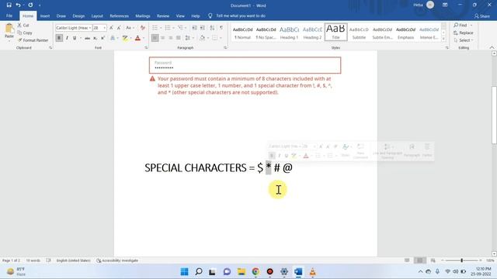
Task: Switch to the Draw tab
Action: pos(61,15)
